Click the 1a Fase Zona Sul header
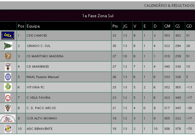The width and height of the screenshot is (195, 135). click(98, 16)
